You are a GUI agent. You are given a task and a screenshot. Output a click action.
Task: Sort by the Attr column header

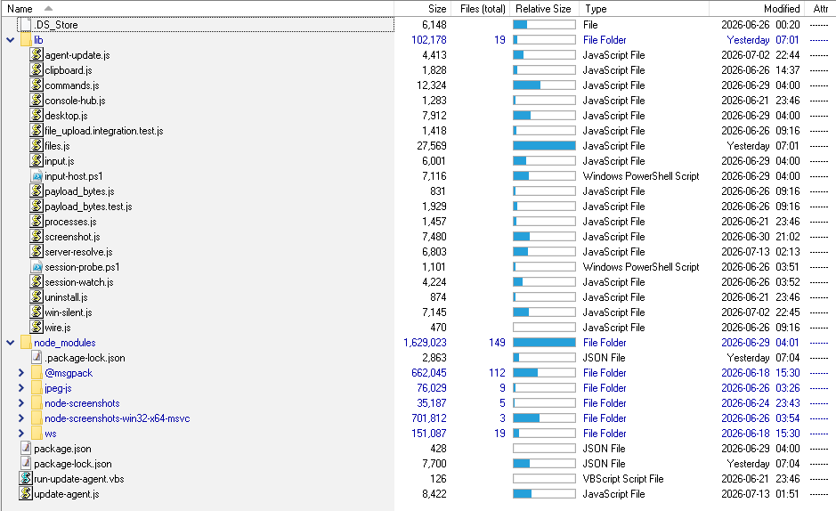coord(820,9)
